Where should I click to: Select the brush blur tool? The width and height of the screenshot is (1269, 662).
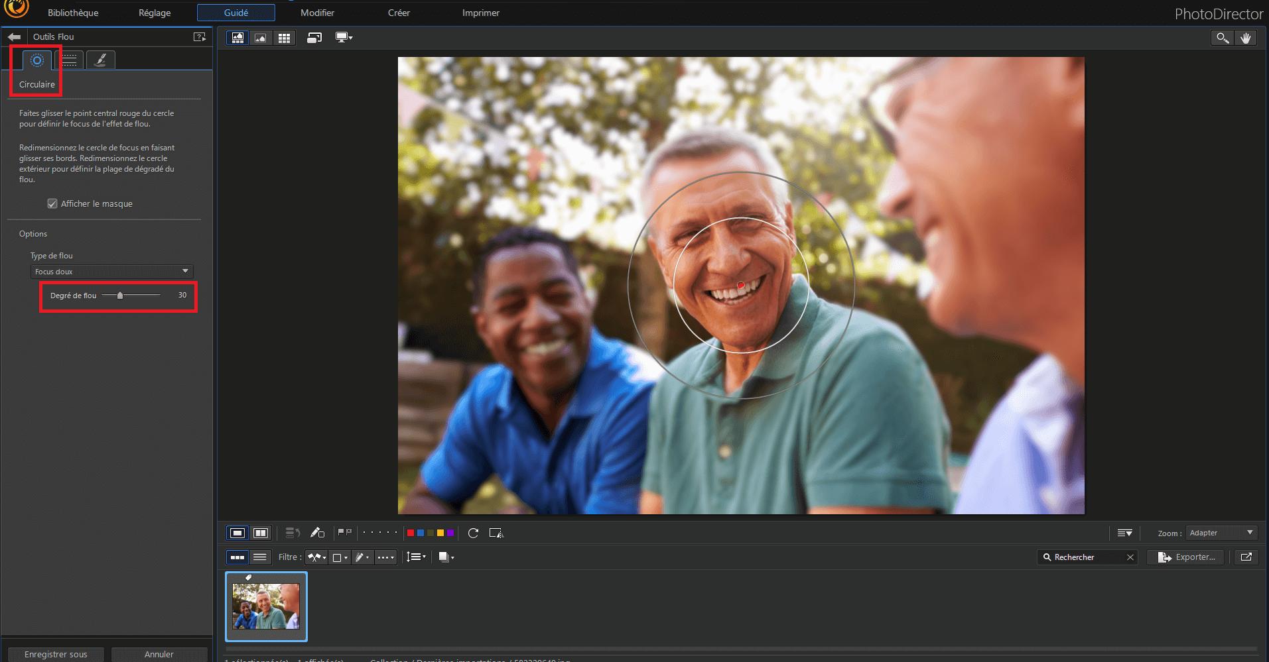pyautogui.click(x=100, y=60)
